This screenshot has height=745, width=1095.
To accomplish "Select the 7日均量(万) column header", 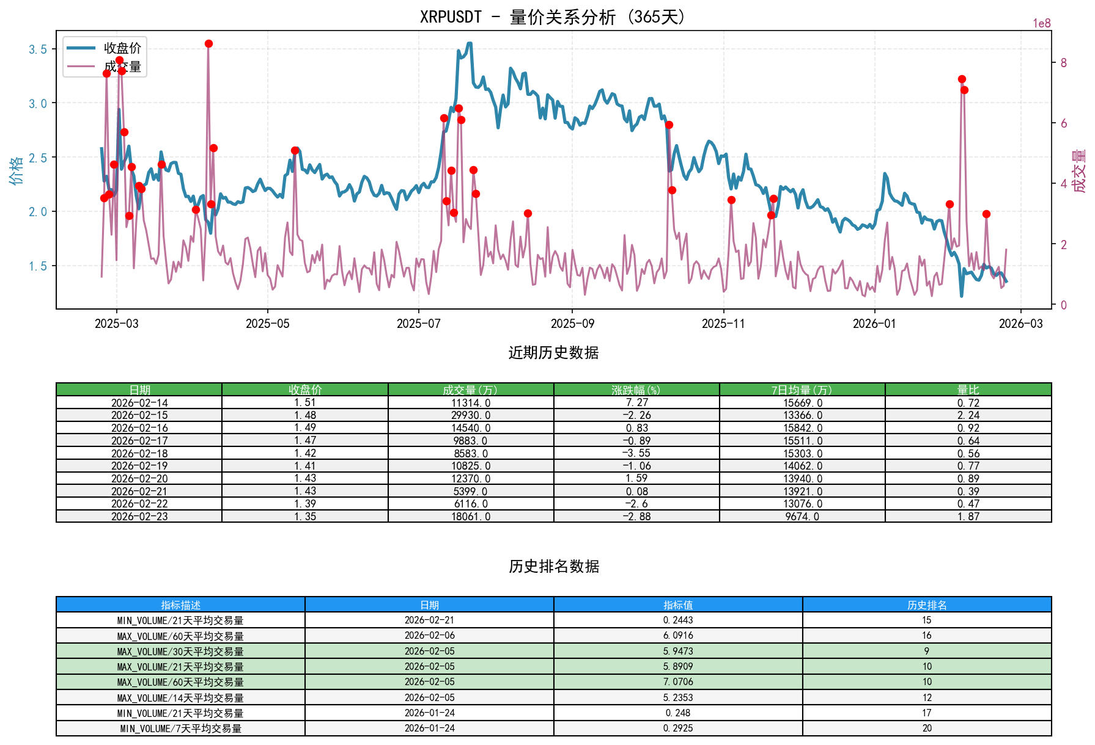I will [x=802, y=387].
